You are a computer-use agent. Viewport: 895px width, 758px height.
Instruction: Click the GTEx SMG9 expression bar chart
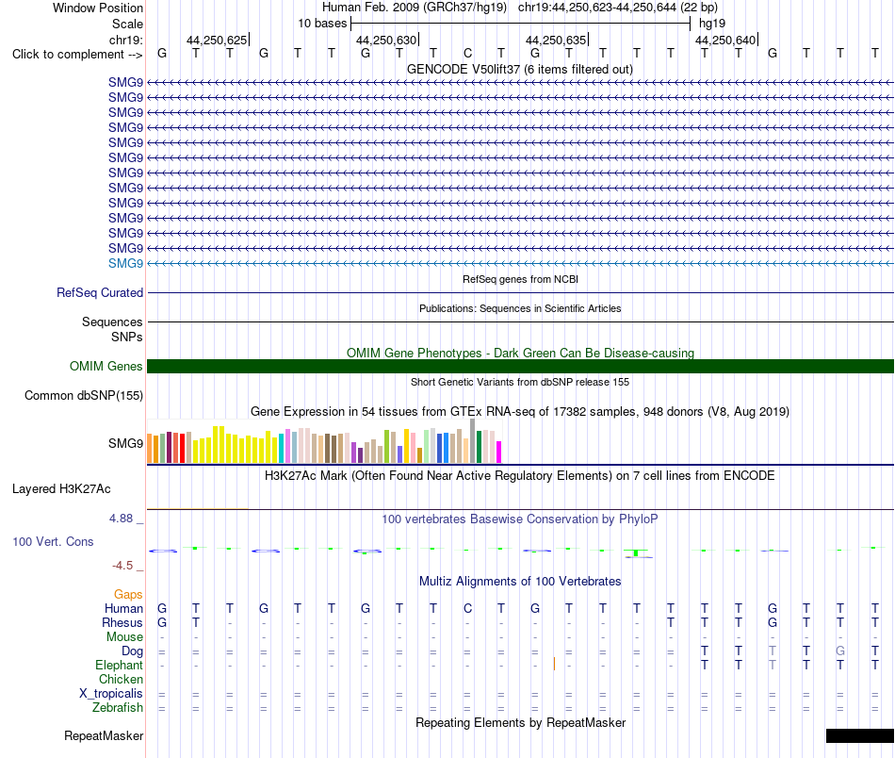(x=324, y=441)
